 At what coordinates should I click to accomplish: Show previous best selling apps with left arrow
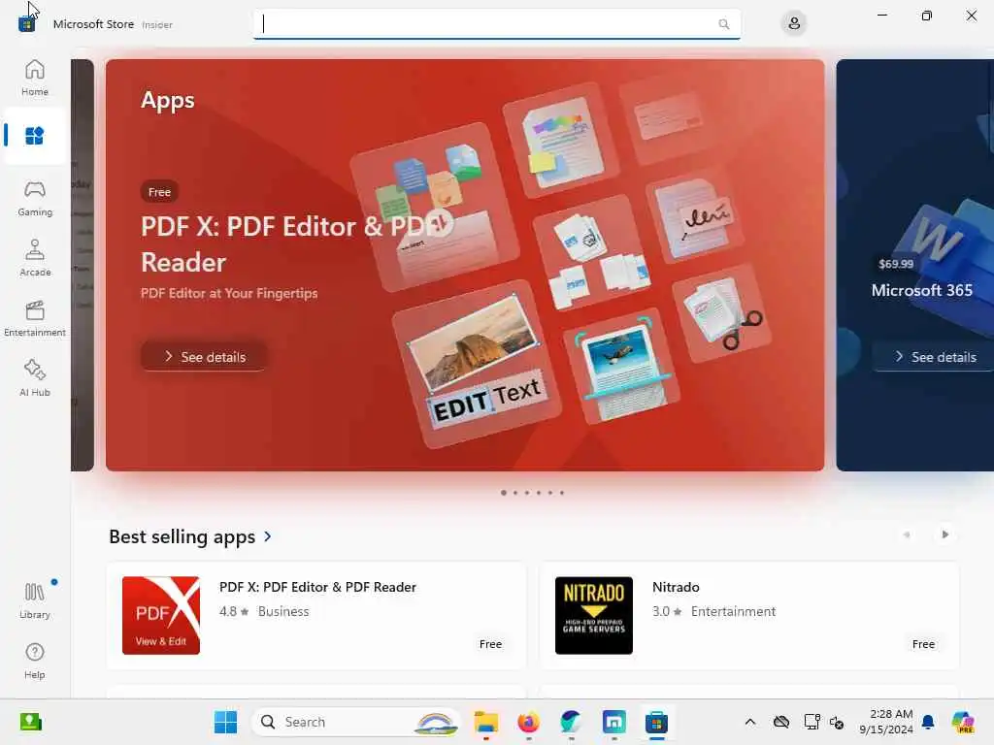tap(907, 534)
